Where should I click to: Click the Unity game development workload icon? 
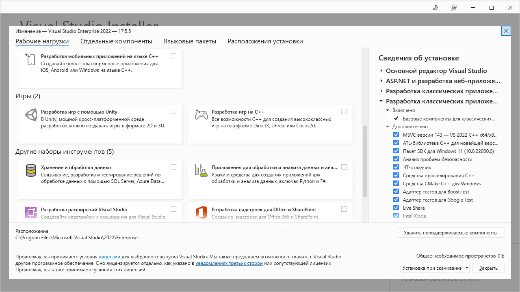(31, 115)
